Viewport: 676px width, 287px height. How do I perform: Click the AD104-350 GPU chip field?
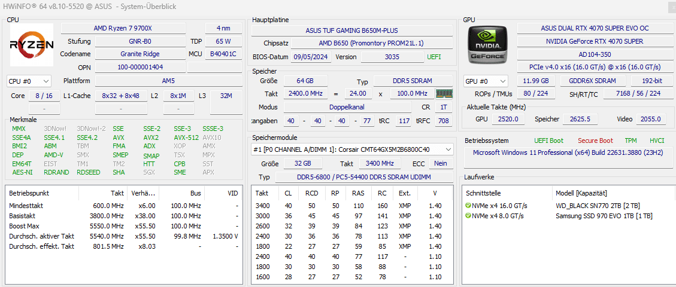coord(595,54)
